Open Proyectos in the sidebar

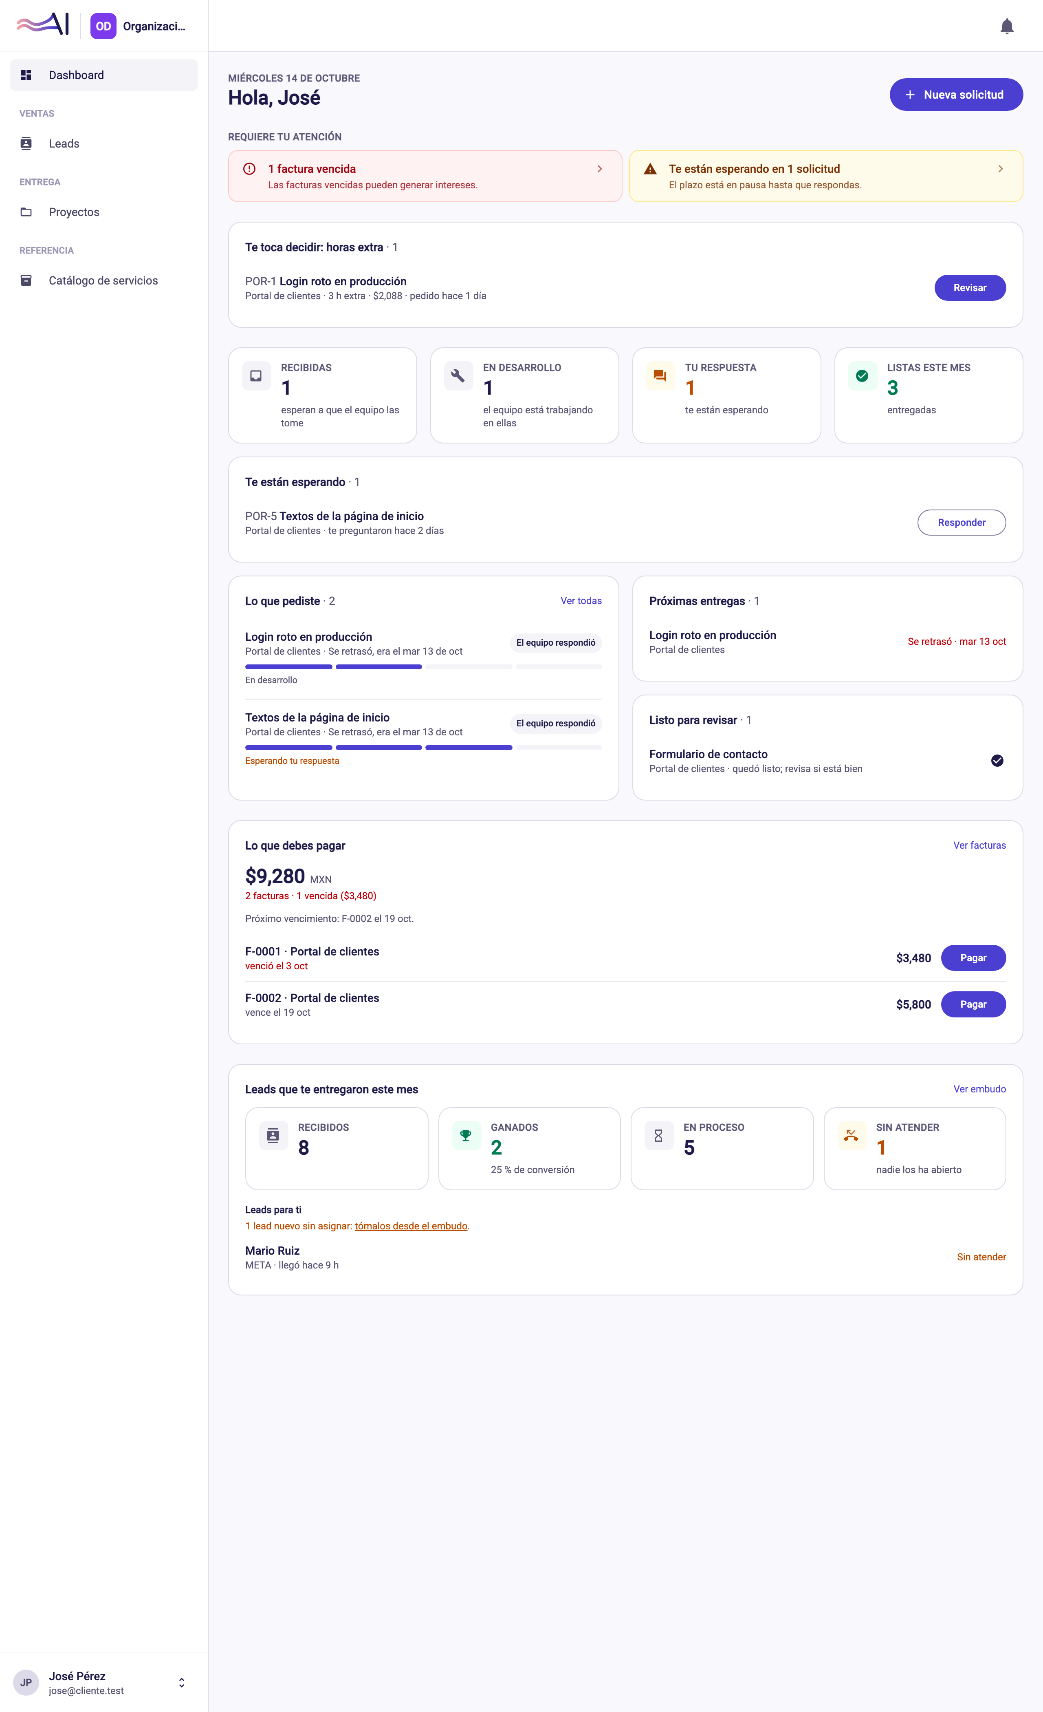pyautogui.click(x=104, y=212)
